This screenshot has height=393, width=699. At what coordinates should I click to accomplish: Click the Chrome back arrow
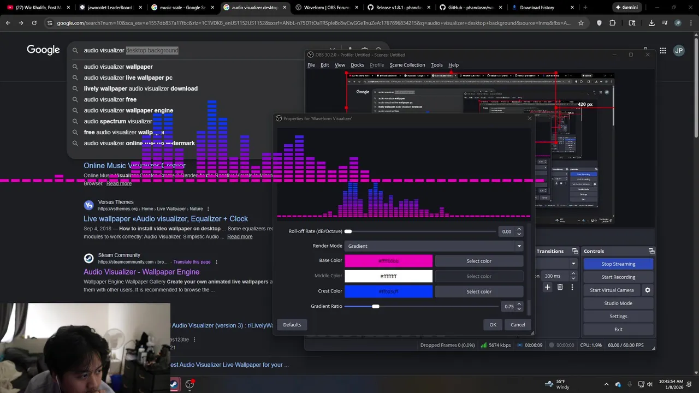pos(8,23)
